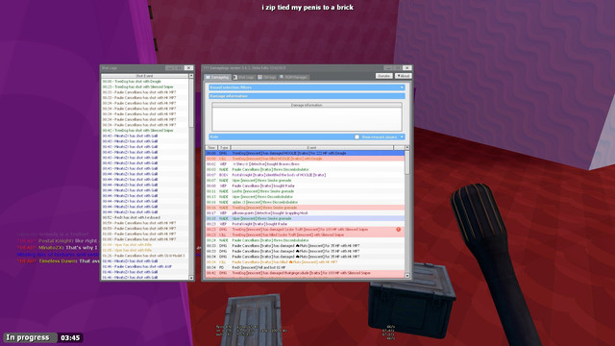
Task: Sort event list by Time column
Action: 211,147
